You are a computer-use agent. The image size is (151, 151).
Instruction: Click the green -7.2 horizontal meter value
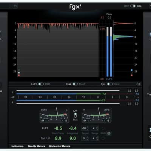pos(103,94)
